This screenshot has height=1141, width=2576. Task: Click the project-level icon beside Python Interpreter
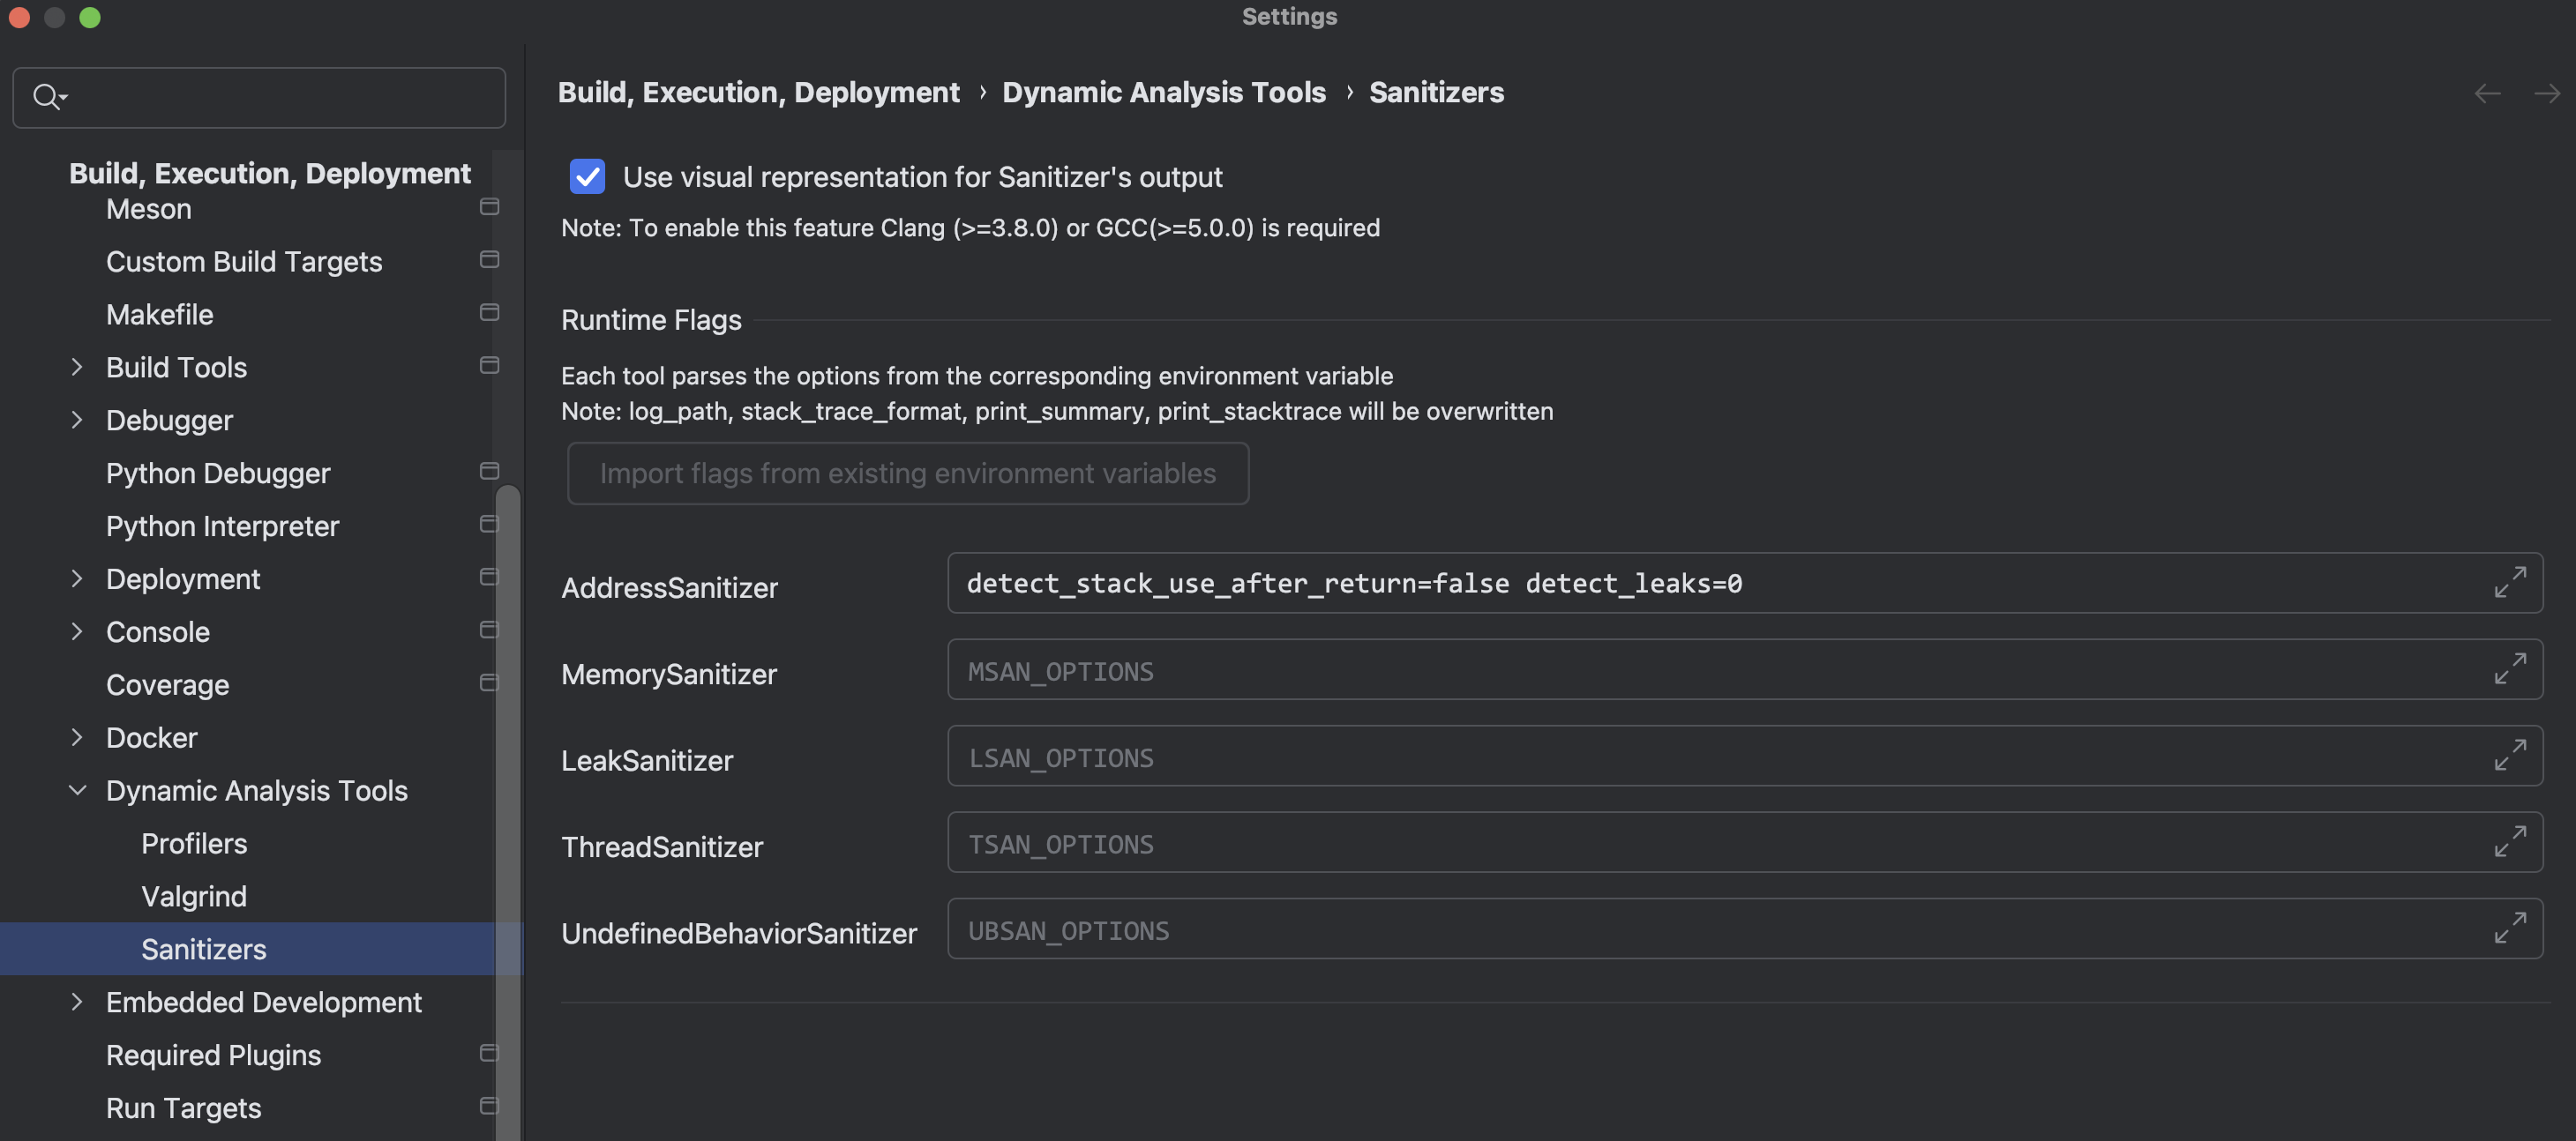click(489, 525)
